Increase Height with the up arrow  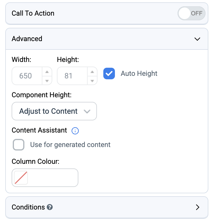click(x=92, y=72)
